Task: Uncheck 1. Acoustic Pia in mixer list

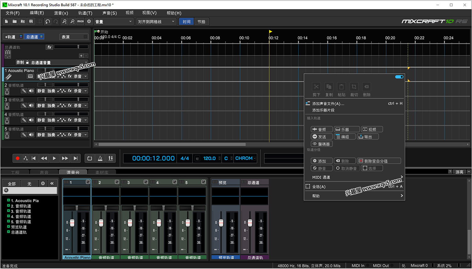Action: pos(8,200)
